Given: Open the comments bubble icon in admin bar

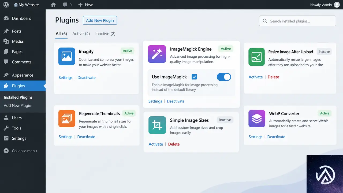Looking at the screenshot, I should (x=65, y=5).
